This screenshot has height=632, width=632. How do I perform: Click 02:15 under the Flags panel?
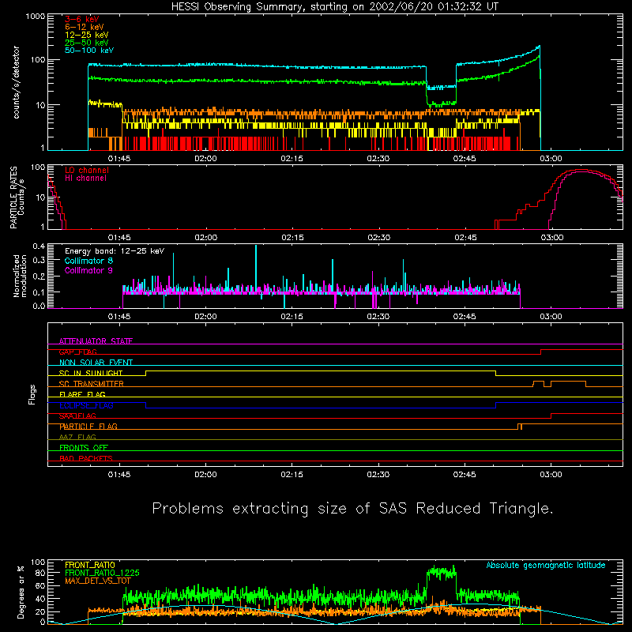click(292, 475)
